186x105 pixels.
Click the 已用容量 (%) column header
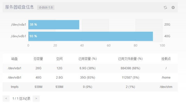click(x=87, y=59)
